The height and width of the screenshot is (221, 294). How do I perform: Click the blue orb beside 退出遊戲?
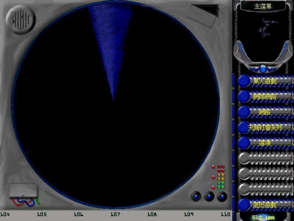(243, 205)
